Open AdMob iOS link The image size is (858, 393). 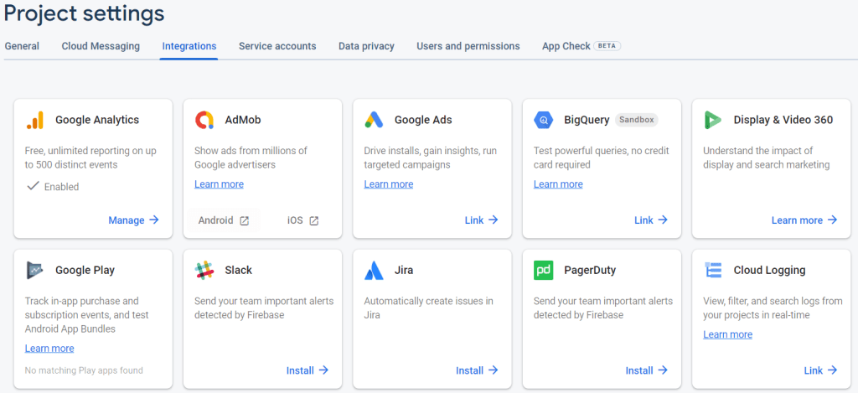click(x=302, y=220)
